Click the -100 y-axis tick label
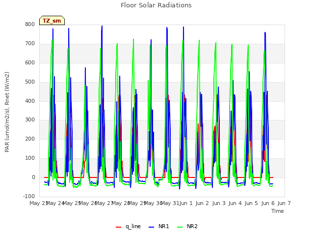This screenshot has width=314, height=236. [x=29, y=196]
